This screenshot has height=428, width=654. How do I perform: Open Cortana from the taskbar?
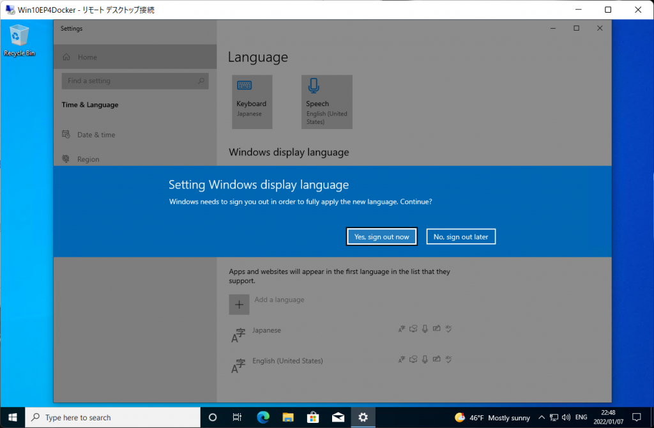212,417
